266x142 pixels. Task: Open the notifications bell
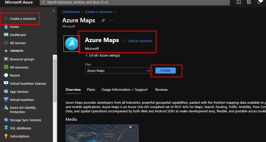[x=259, y=2]
